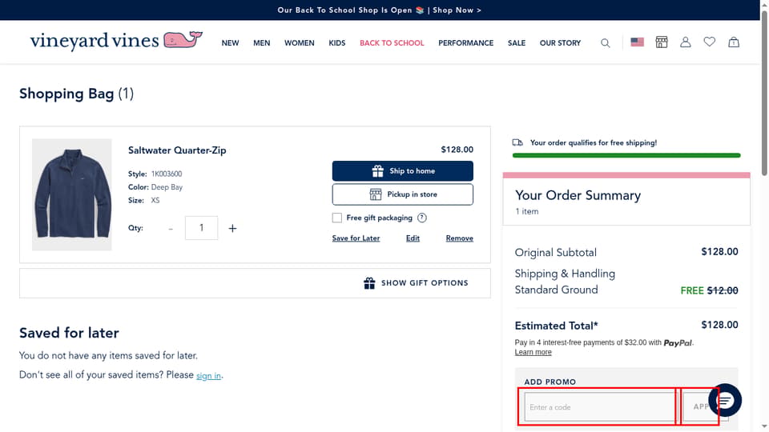This screenshot has height=432, width=769.
Task: View wishlist heart icon
Action: point(709,42)
